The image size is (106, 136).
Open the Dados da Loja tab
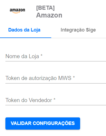(x=24, y=30)
